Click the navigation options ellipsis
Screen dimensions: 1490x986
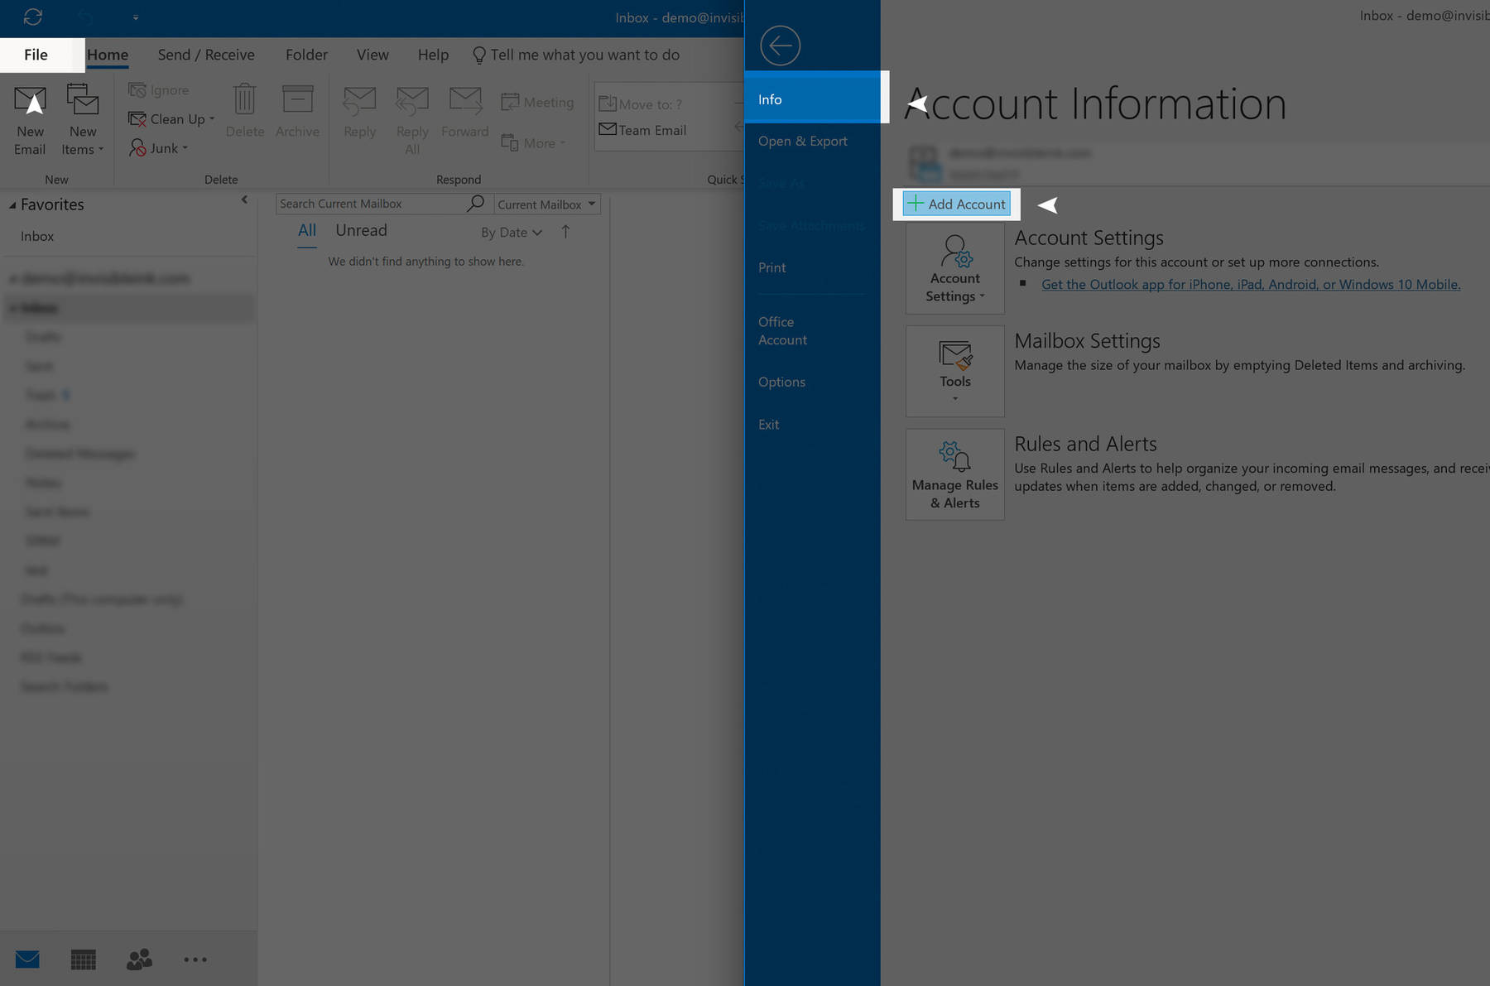195,960
